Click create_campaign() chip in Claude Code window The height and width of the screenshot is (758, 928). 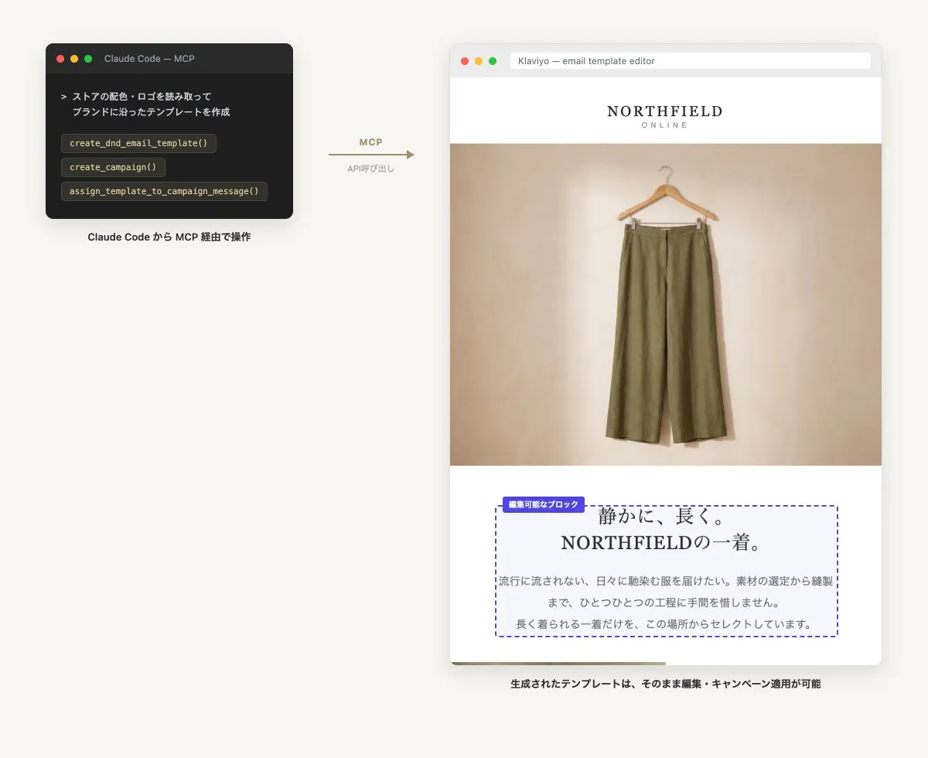(x=113, y=167)
